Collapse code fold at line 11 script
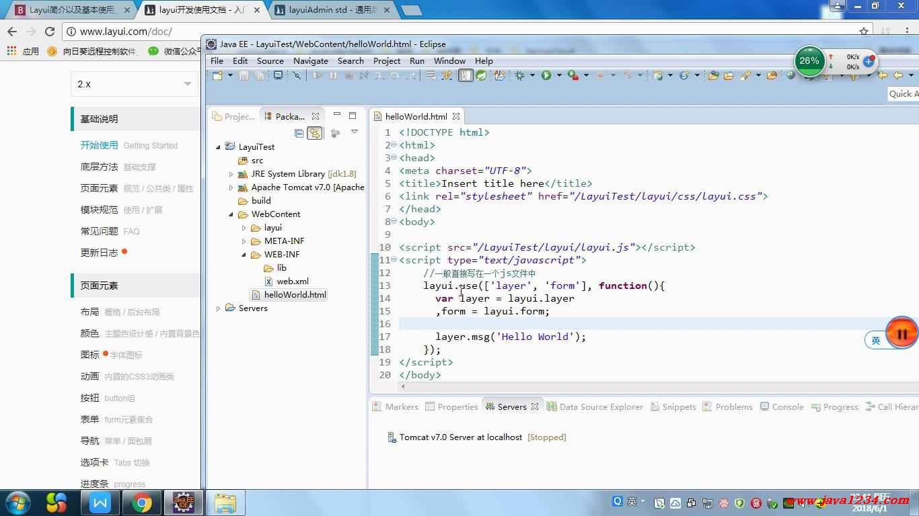The width and height of the screenshot is (919, 516). click(x=394, y=259)
